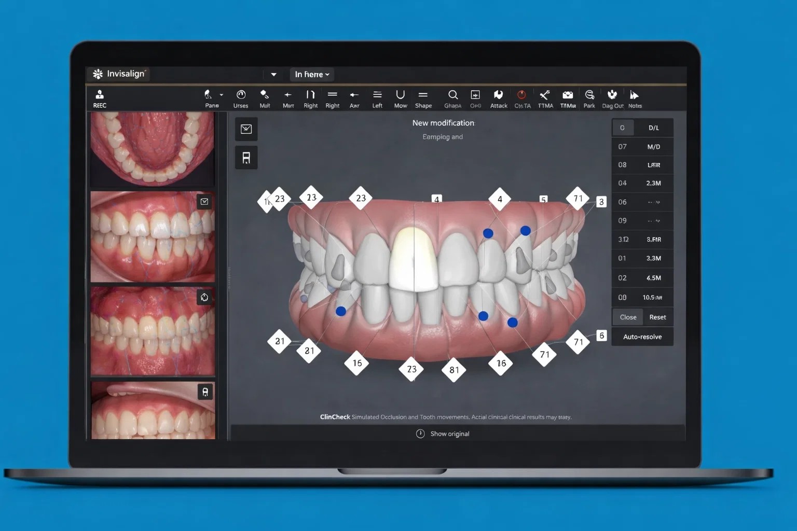
Task: Select the D/L header in the values panel
Action: pyautogui.click(x=653, y=128)
